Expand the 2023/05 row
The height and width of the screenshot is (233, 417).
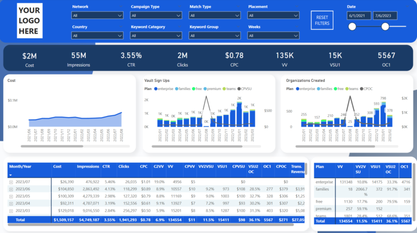tap(11, 197)
